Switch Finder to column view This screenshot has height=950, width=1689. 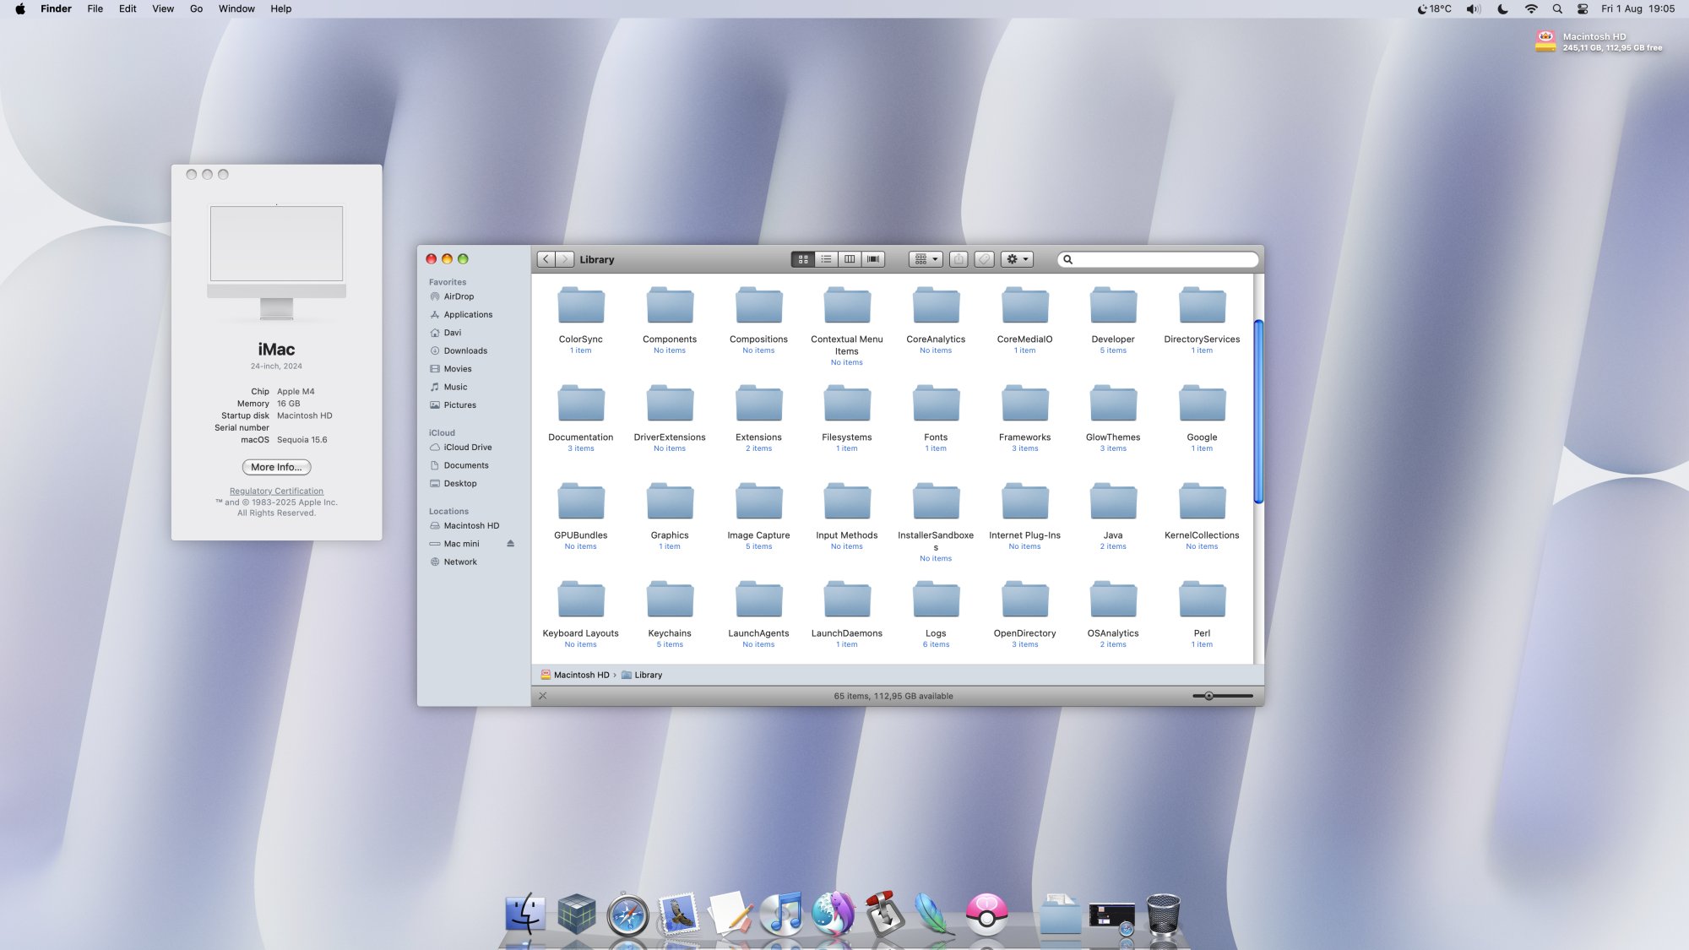850,259
